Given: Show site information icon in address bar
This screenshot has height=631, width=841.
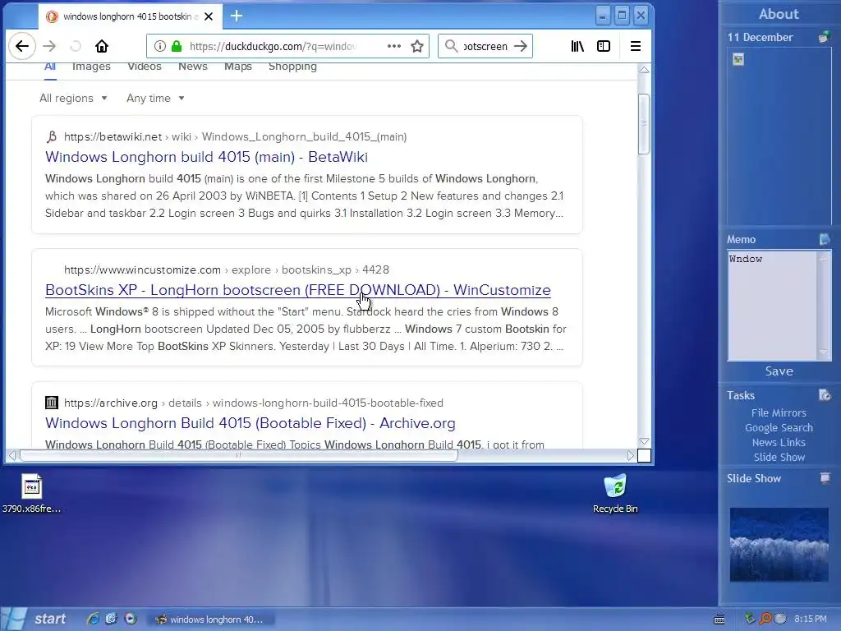Looking at the screenshot, I should (160, 46).
